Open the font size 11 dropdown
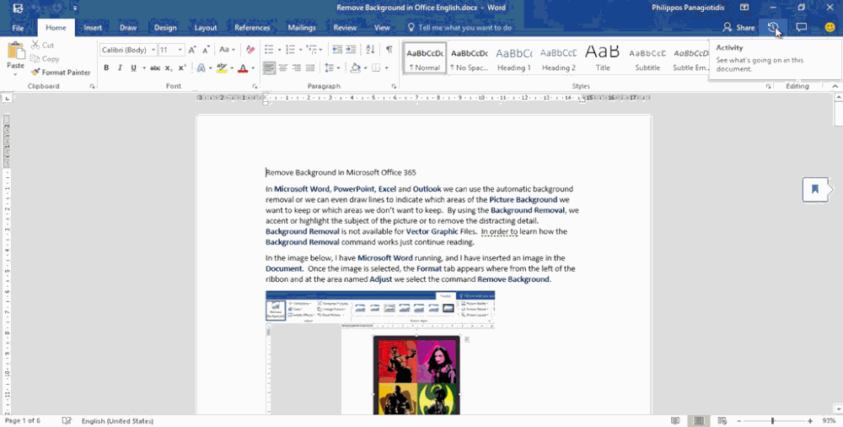The height and width of the screenshot is (427, 843). (180, 50)
